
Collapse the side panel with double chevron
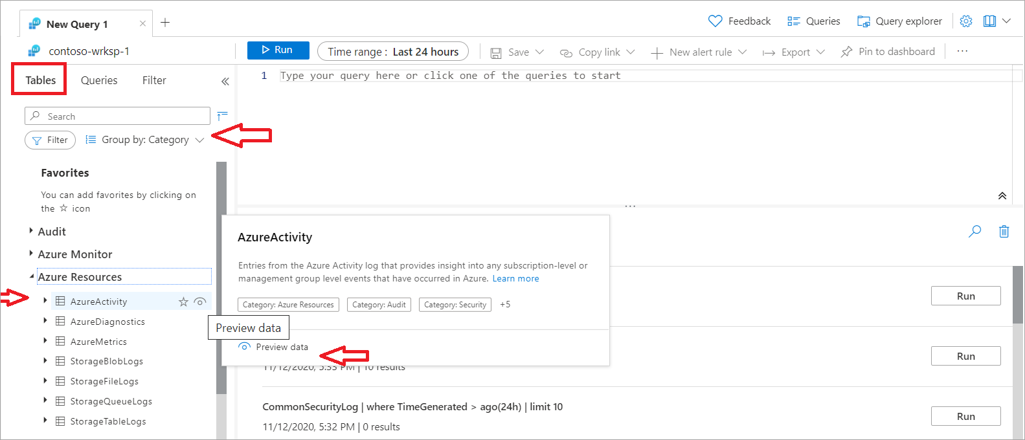point(225,81)
